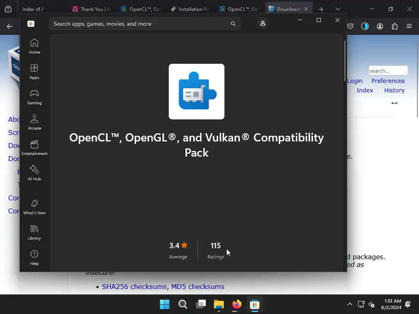
Task: Open Help in Store sidebar
Action: tap(34, 258)
